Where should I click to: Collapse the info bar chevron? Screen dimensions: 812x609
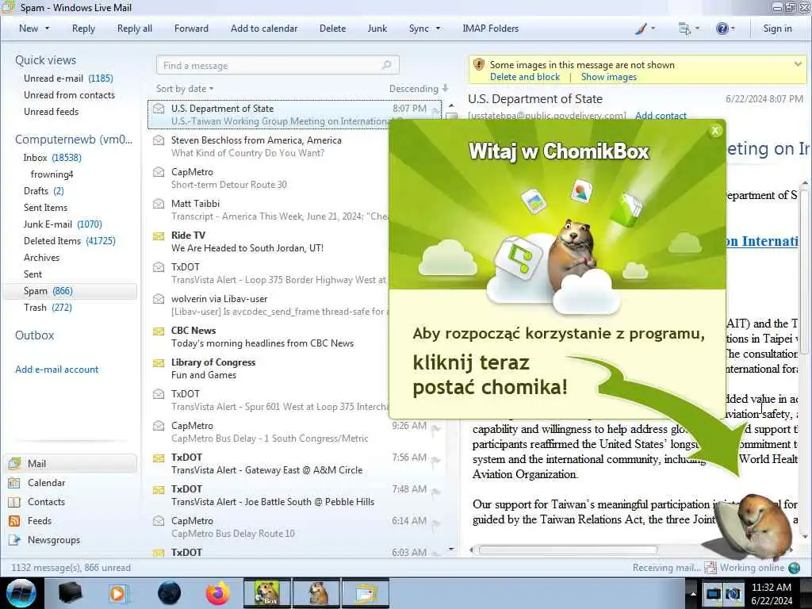coord(798,64)
